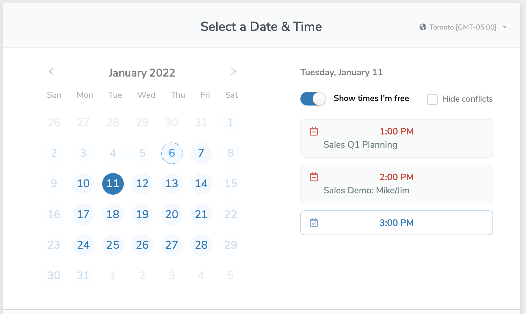
Task: Choose Monday January 24
Action: click(83, 245)
